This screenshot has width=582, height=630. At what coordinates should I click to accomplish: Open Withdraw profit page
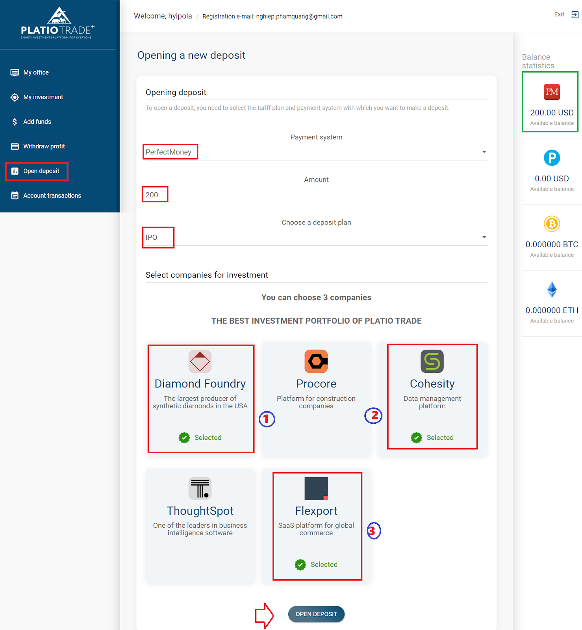point(44,146)
